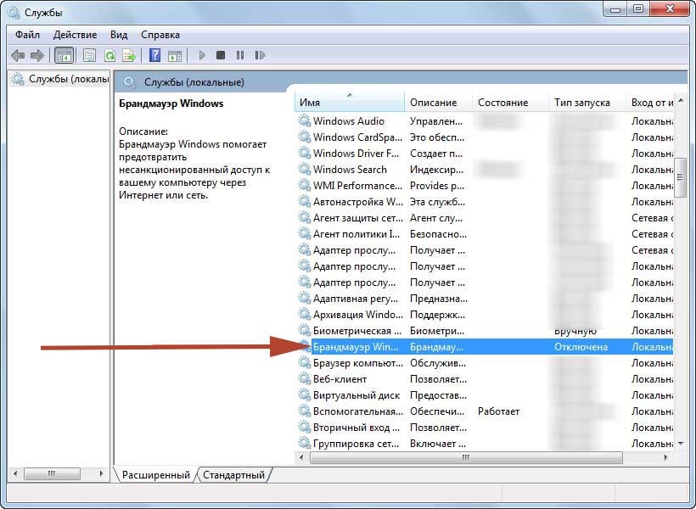Click the Back arrow in the toolbar
The width and height of the screenshot is (696, 509).
(18, 56)
